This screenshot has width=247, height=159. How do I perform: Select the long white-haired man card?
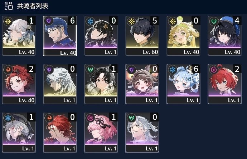pyautogui.click(x=60, y=84)
